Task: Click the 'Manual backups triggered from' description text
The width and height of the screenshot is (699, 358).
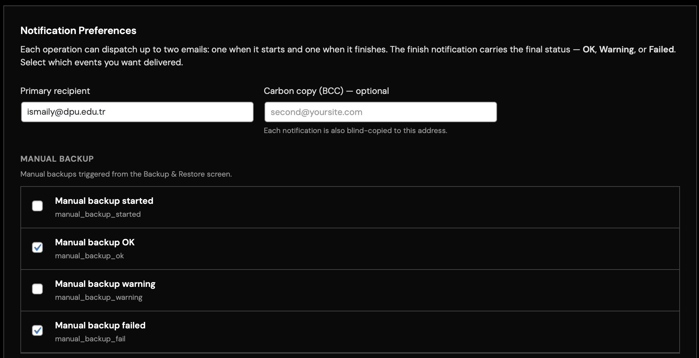Action: pyautogui.click(x=126, y=174)
